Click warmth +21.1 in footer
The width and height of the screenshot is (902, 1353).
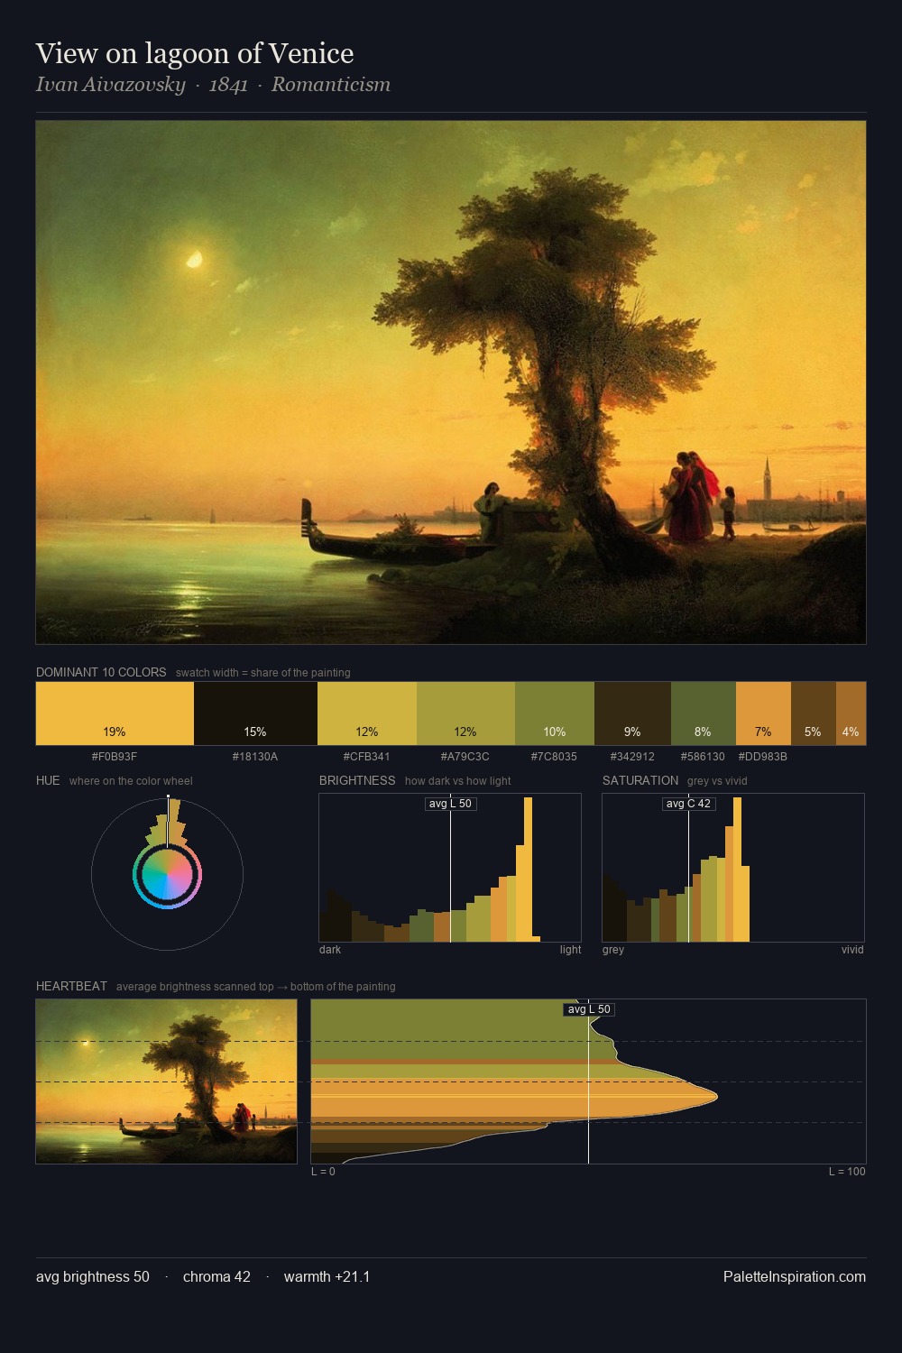pyautogui.click(x=327, y=1276)
